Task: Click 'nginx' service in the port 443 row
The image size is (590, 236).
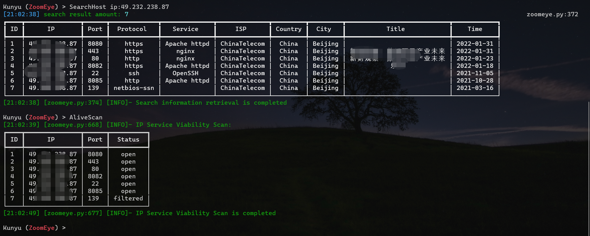Action: point(185,51)
